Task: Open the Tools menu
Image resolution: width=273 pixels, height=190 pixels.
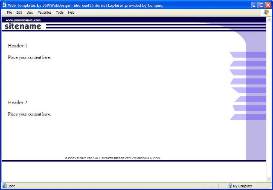Action: [60, 12]
